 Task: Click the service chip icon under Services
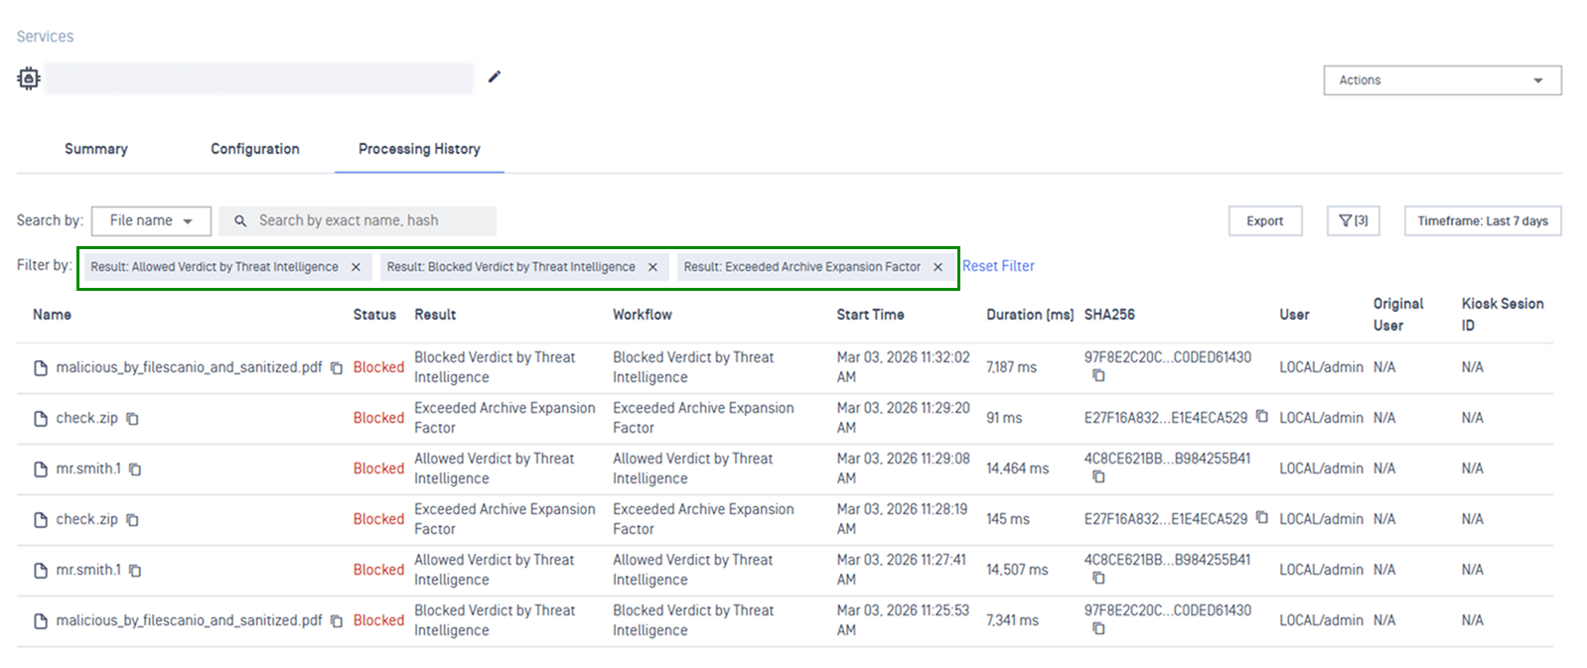(29, 78)
